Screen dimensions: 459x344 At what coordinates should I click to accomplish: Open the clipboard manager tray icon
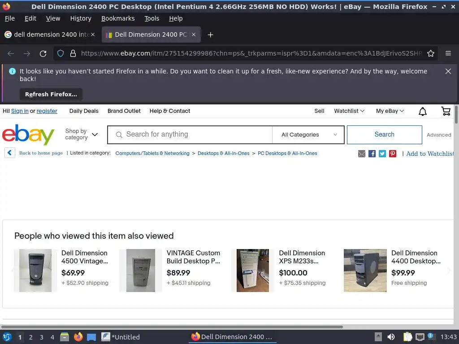pos(407,337)
